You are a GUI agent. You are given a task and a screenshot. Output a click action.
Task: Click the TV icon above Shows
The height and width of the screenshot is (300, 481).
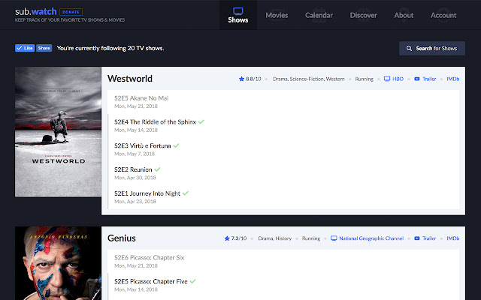(x=238, y=11)
